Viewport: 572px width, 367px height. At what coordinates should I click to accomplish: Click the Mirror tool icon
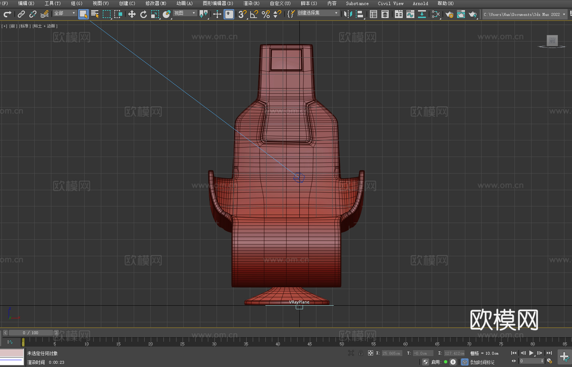348,14
